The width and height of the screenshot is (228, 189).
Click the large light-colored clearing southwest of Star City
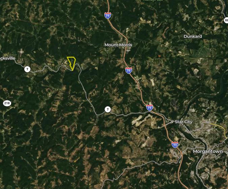(x=143, y=119)
